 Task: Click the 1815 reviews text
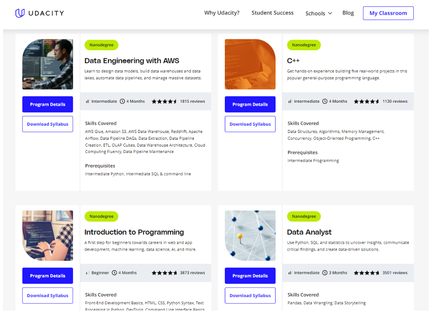[x=192, y=101]
